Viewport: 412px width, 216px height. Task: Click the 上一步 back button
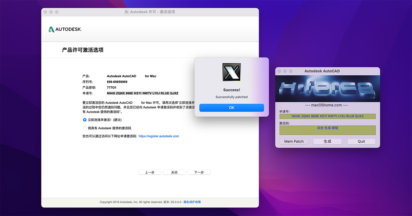[149, 172]
